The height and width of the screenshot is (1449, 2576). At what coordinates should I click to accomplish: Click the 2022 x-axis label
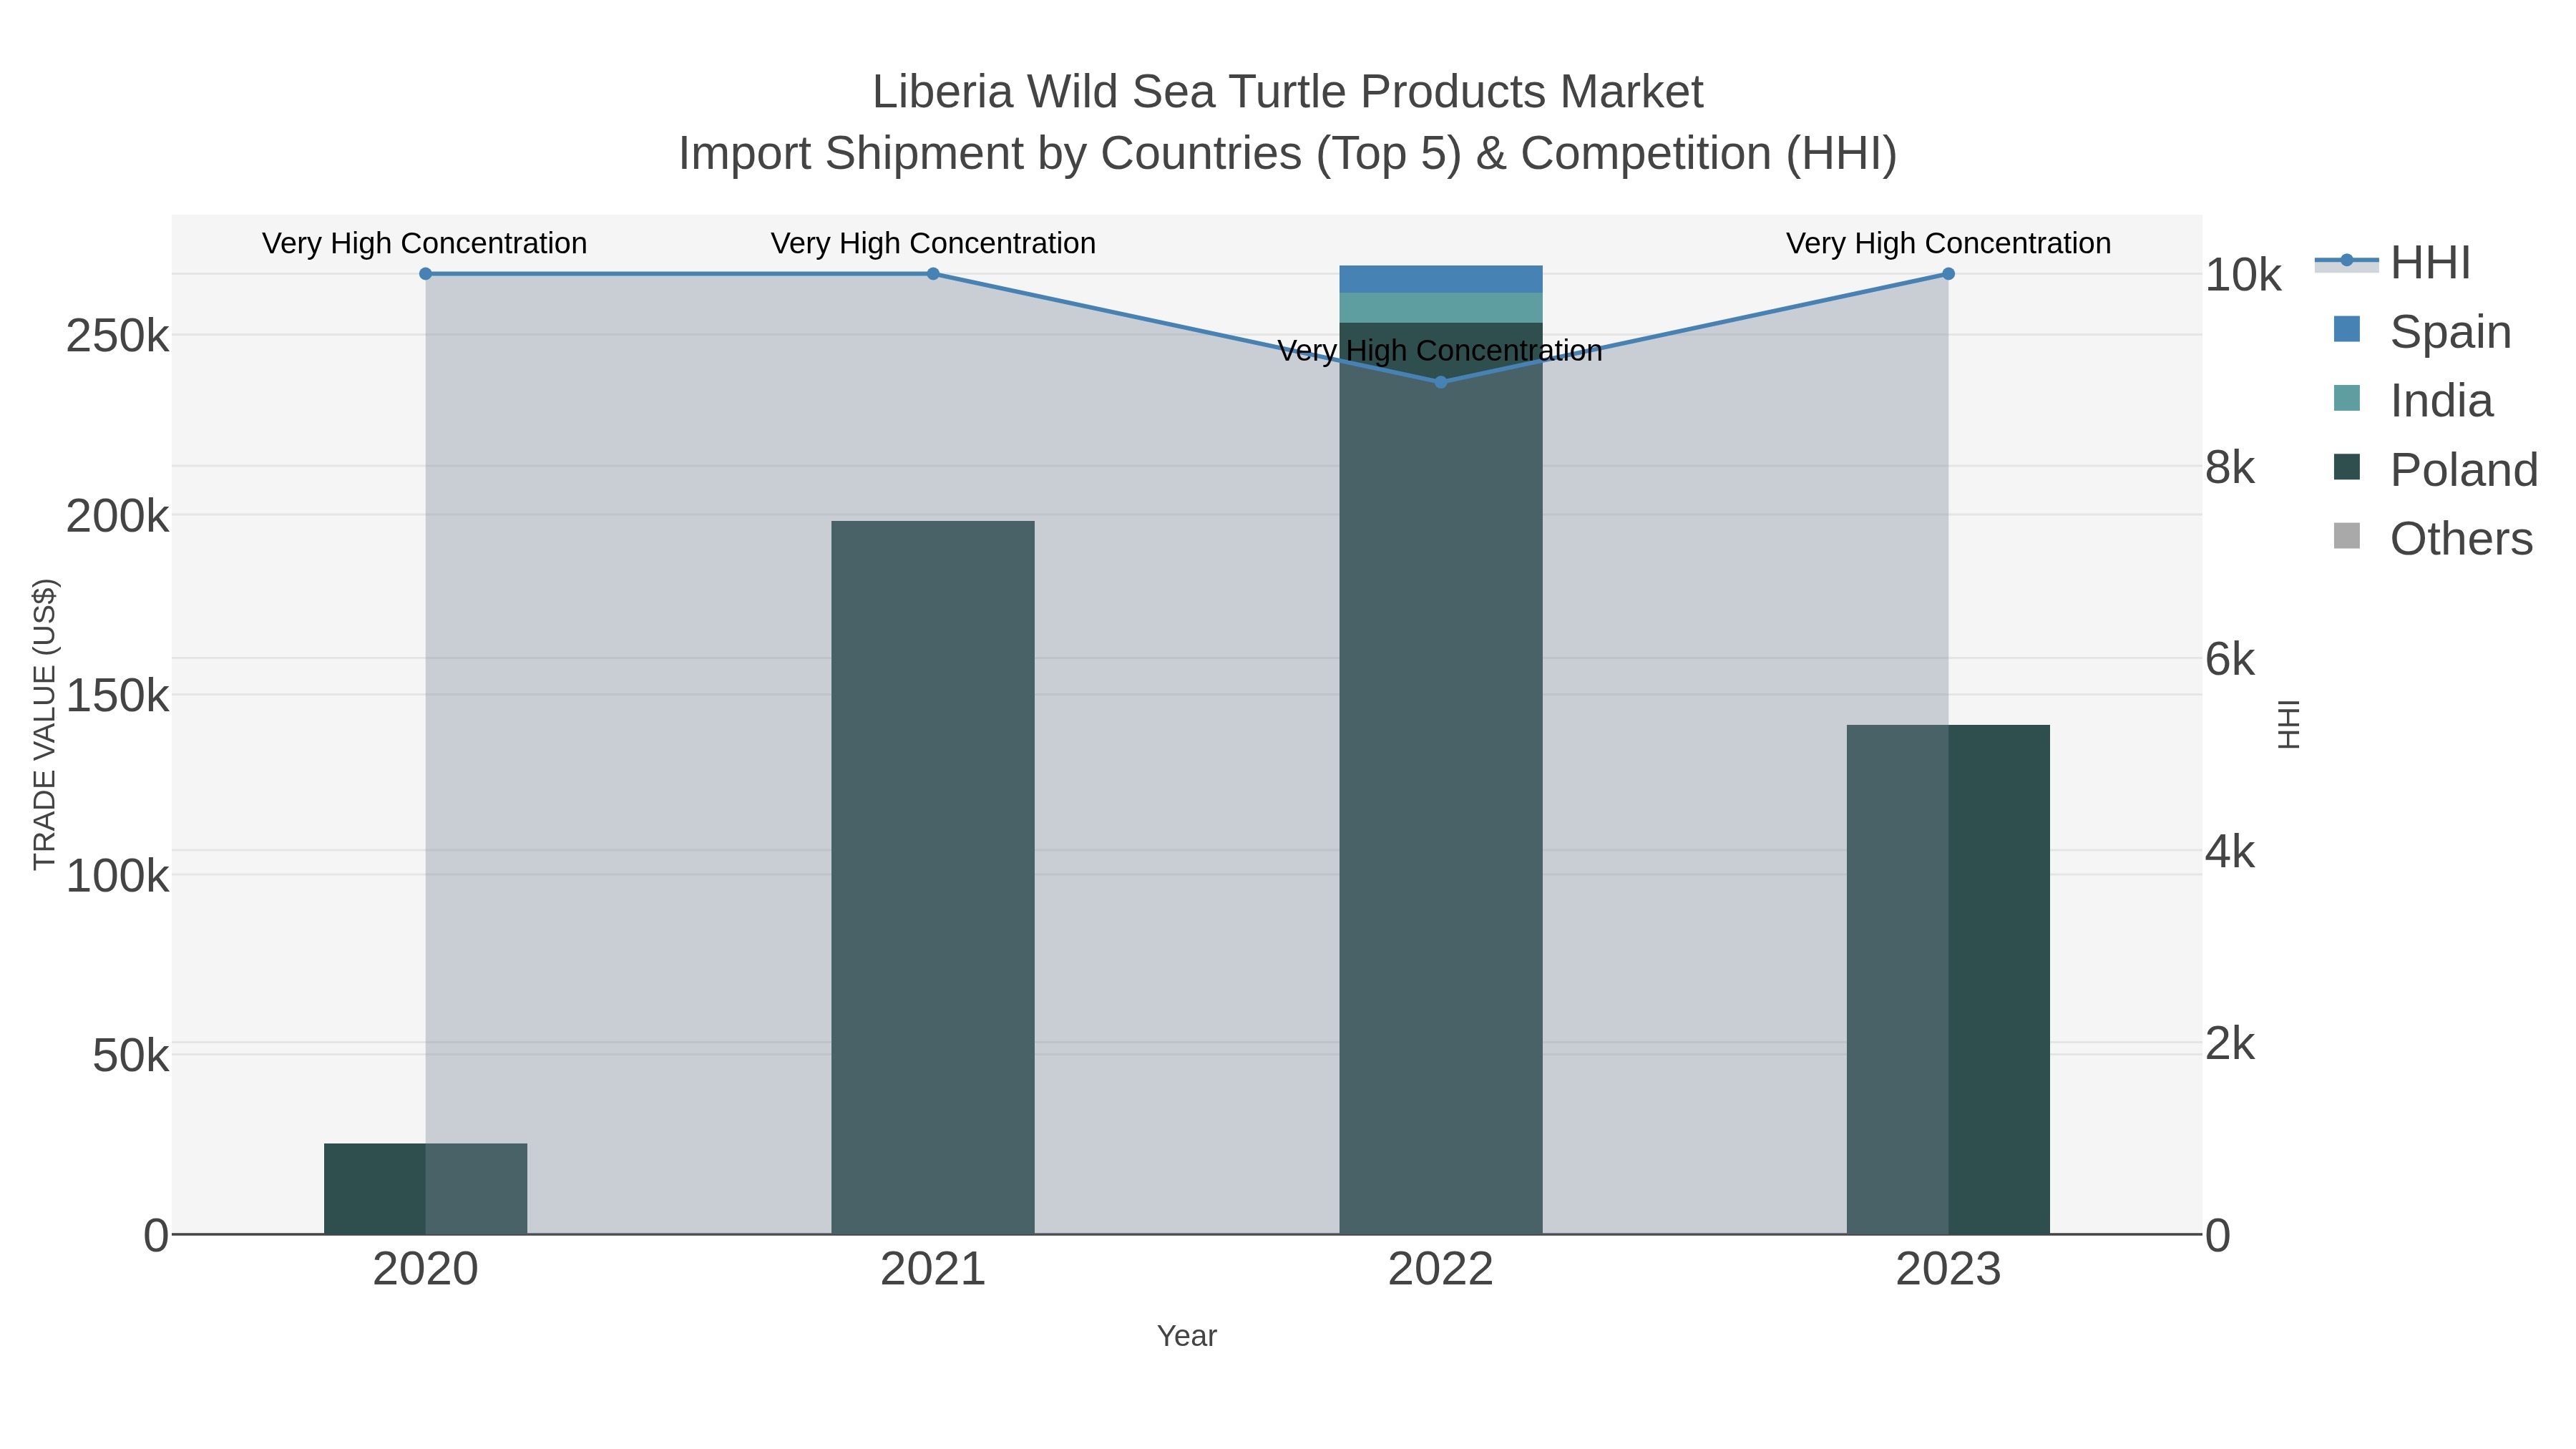1441,1270
